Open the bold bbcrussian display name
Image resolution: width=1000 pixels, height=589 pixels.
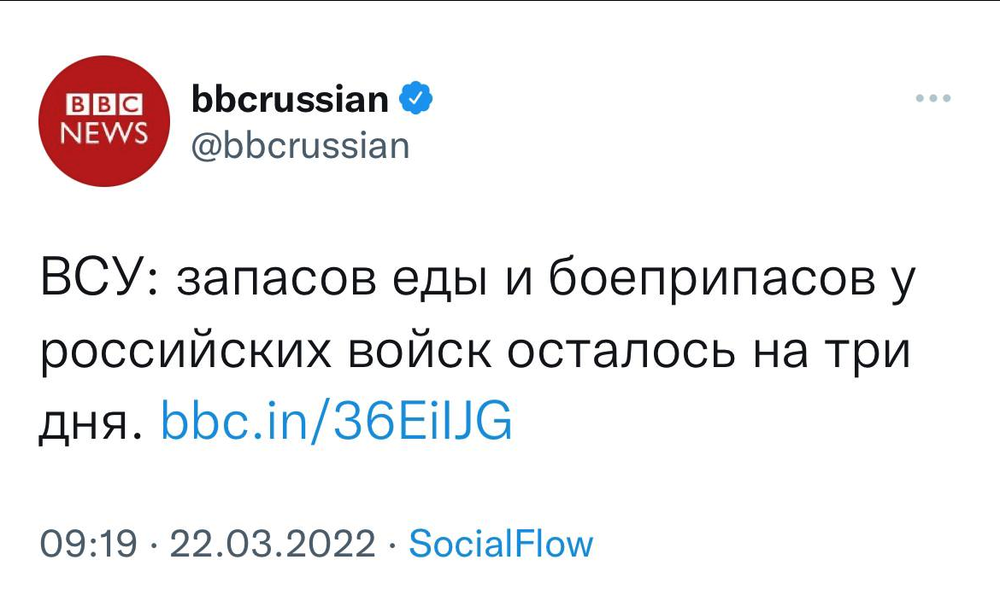[291, 100]
